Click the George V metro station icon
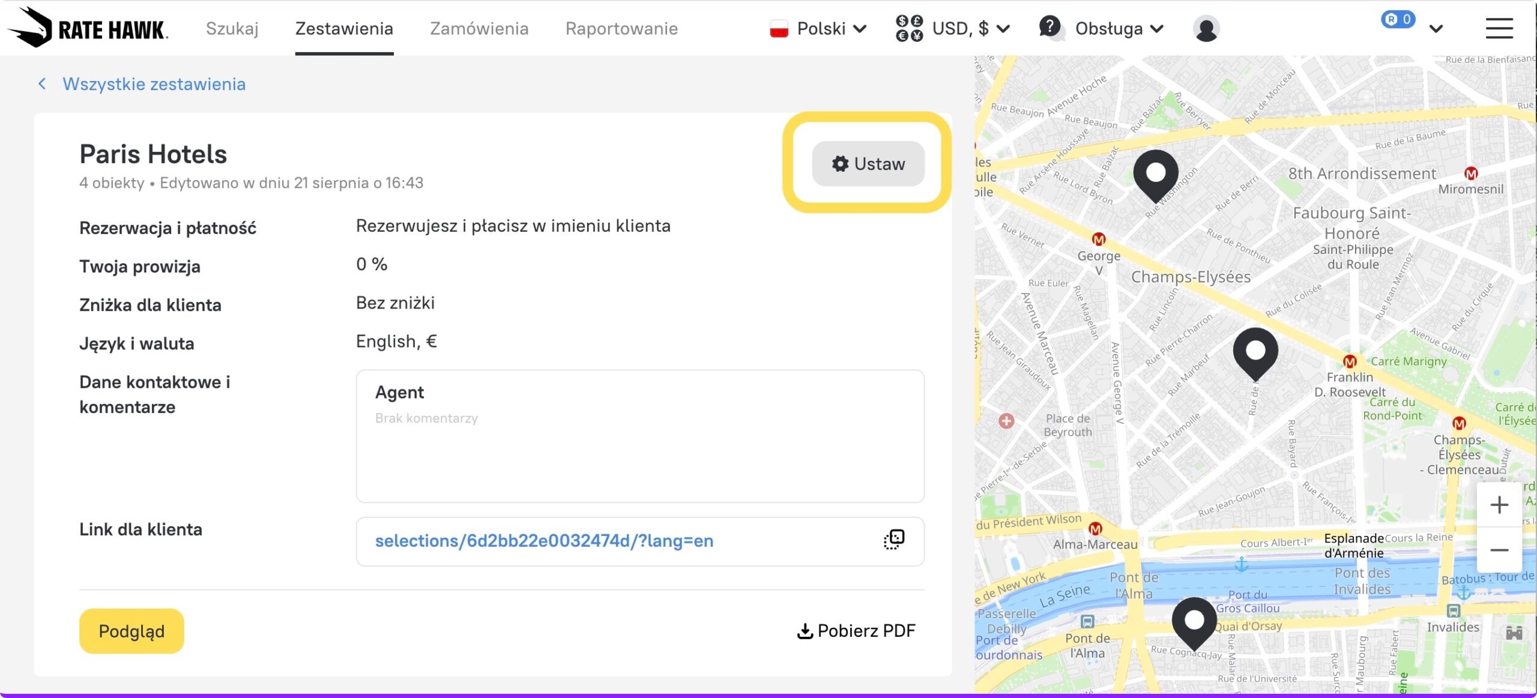 click(1099, 239)
